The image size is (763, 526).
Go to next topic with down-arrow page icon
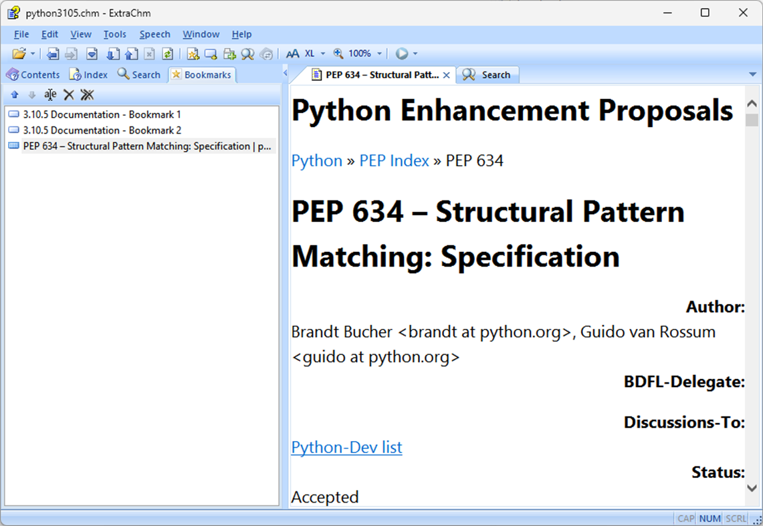coord(113,54)
